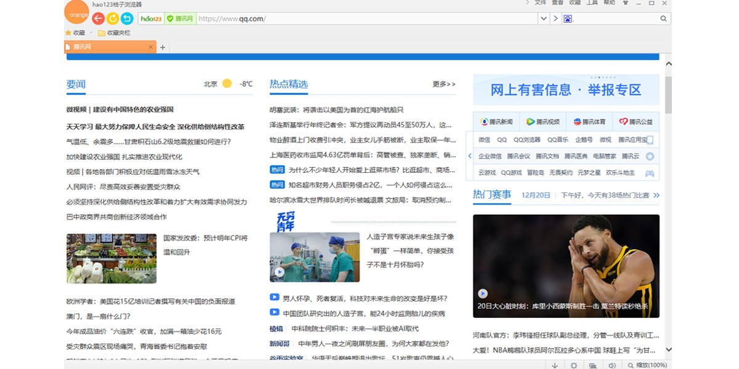The image size is (739, 369).
Task: Open the address bar dropdown arrow
Action: 544,19
